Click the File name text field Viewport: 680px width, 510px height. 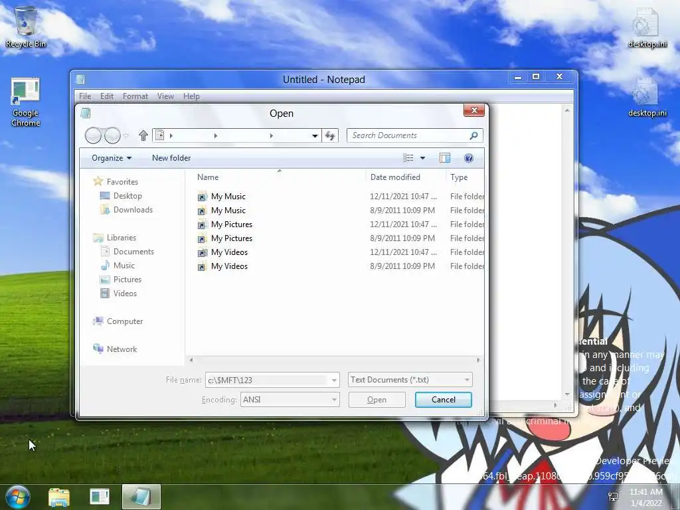[x=267, y=381]
